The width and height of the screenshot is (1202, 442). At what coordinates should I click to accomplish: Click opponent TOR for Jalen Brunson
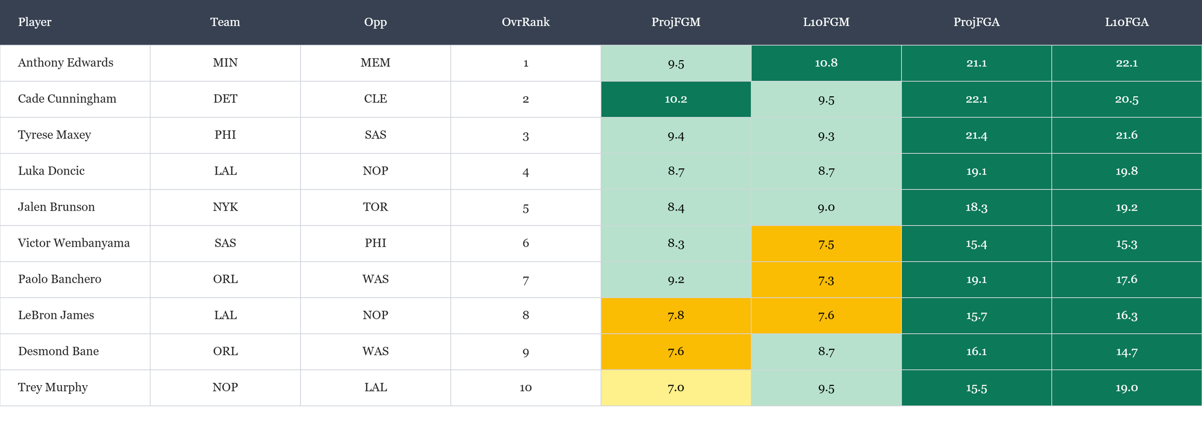tap(376, 207)
